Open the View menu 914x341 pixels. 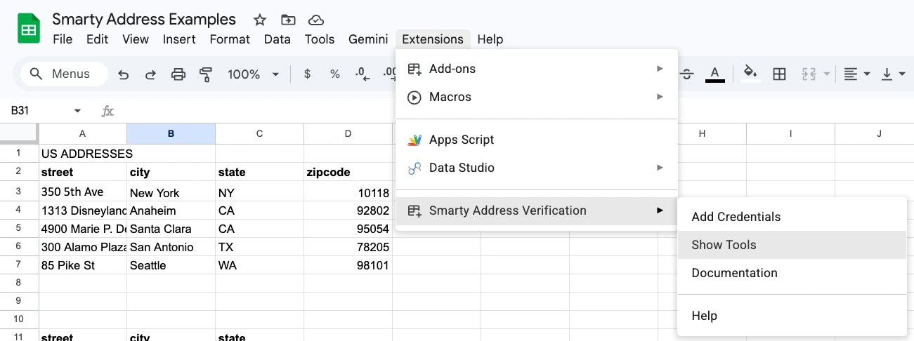coord(136,39)
